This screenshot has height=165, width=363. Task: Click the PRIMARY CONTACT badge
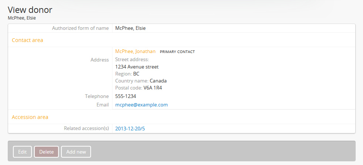pos(177,52)
